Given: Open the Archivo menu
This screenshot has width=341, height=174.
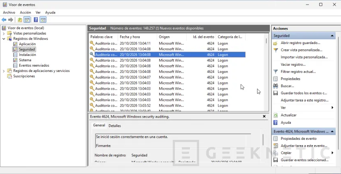Looking at the screenshot, I should pos(9,13).
